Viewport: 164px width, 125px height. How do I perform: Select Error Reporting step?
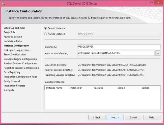pos(12,72)
